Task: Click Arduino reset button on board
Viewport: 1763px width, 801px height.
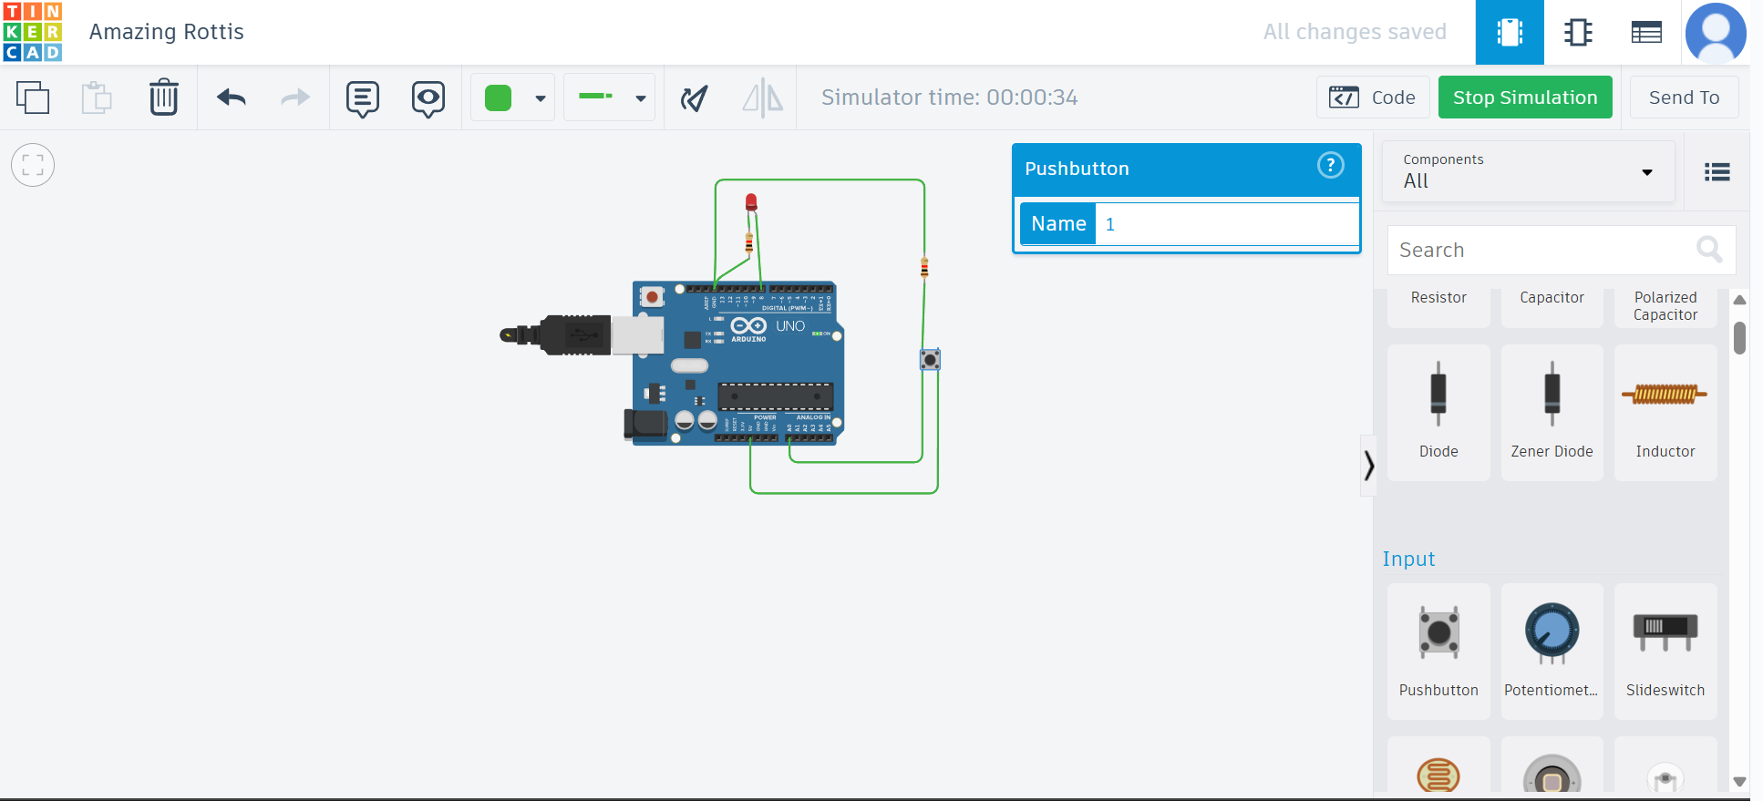Action: pyautogui.click(x=652, y=297)
